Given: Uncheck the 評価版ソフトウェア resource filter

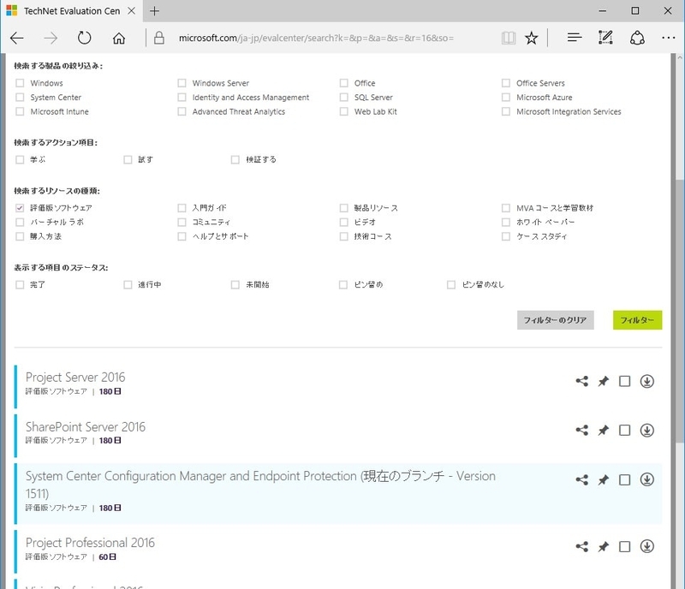Looking at the screenshot, I should click(20, 207).
